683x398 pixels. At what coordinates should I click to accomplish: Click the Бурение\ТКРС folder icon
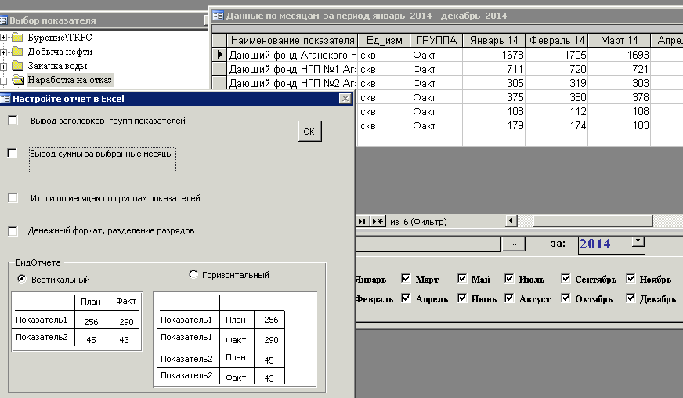(17, 38)
